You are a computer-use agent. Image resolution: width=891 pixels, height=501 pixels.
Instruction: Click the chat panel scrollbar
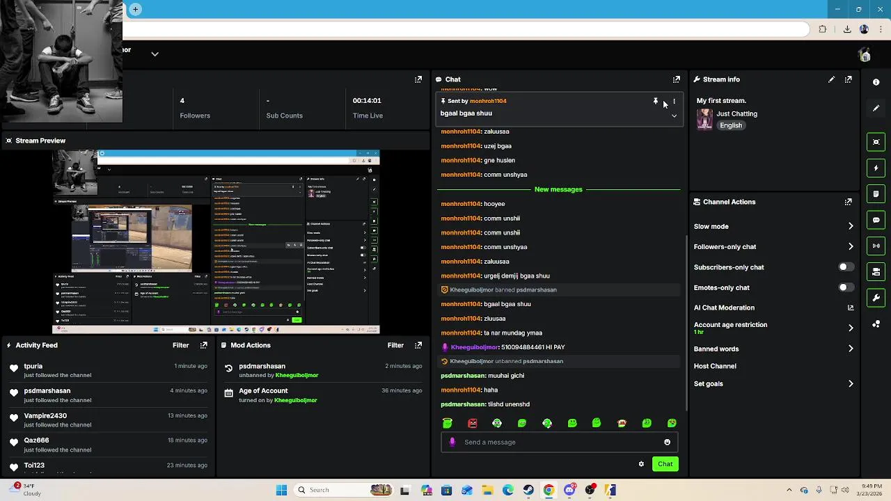pos(686,324)
